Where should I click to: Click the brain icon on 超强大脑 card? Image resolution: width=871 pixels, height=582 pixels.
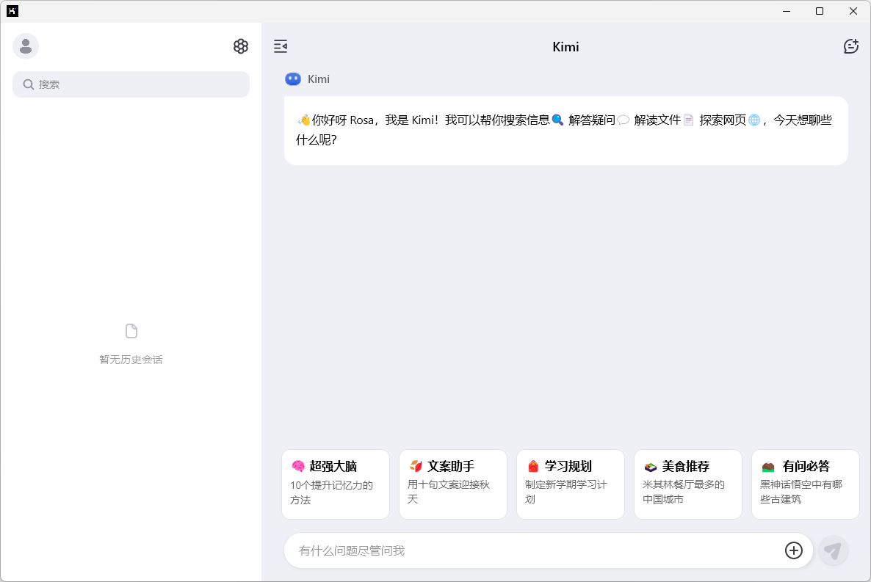[298, 466]
